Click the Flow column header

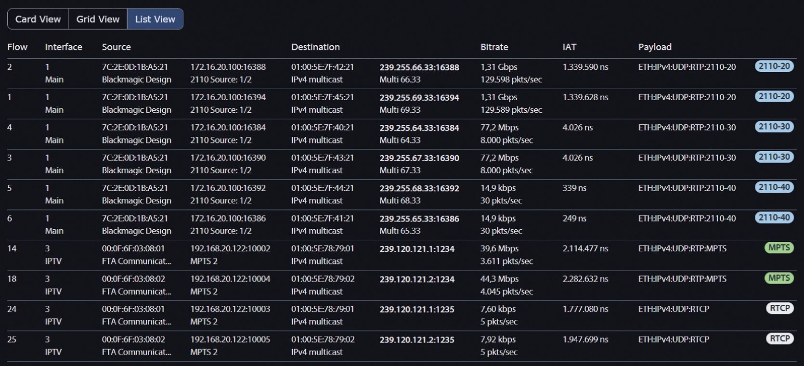(x=17, y=47)
